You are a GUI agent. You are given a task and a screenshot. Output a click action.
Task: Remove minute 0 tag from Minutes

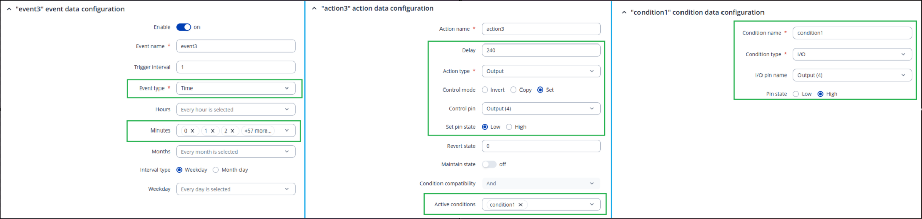192,131
